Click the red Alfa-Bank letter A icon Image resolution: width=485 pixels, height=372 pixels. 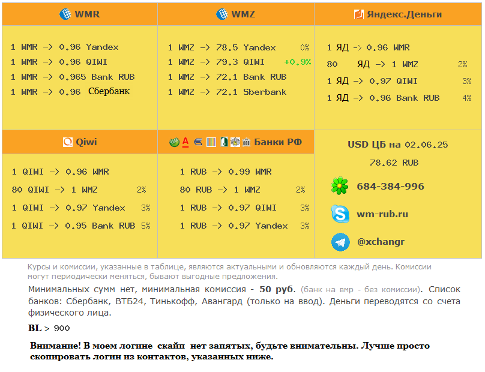point(185,142)
